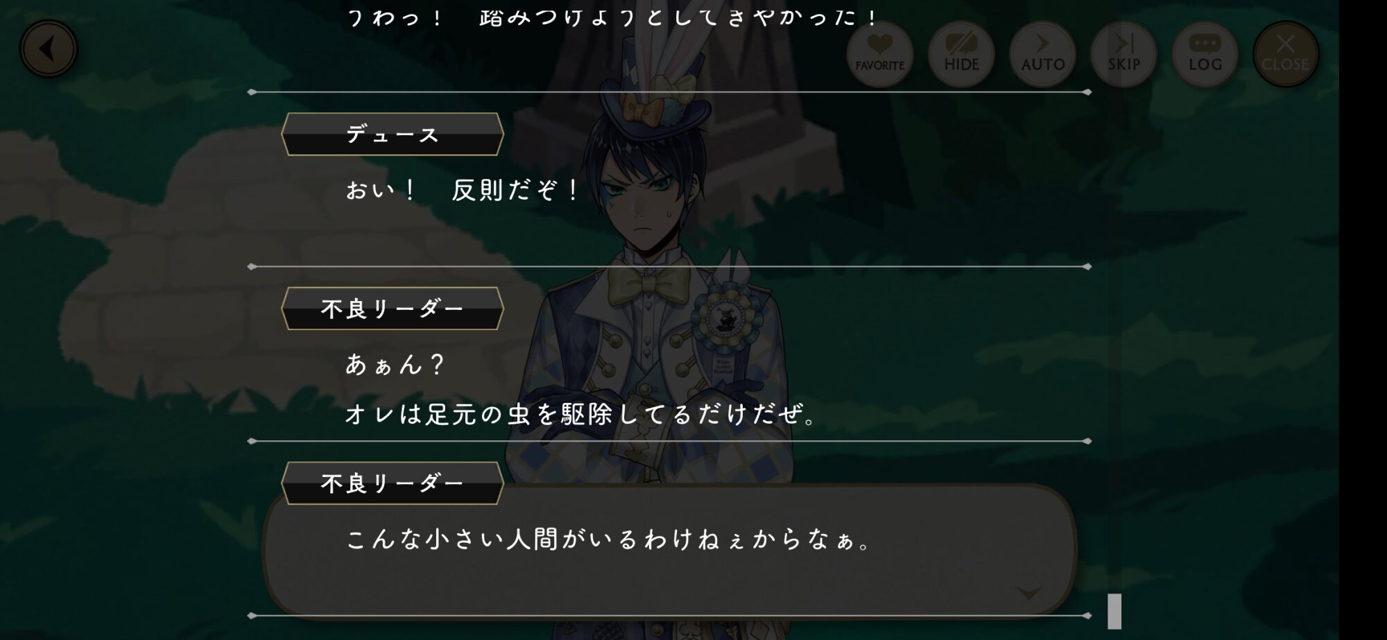Tap the line おい！ 反則だぞ！

463,190
